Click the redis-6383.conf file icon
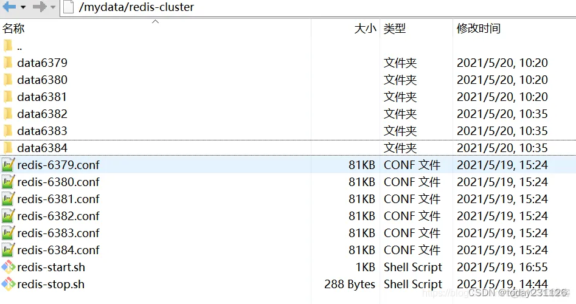Viewport: 576px width, 304px height. [x=9, y=233]
